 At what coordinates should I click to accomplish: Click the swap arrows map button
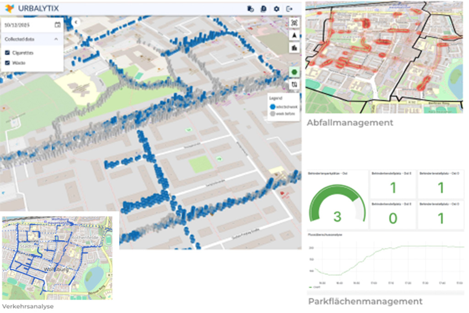click(x=294, y=84)
